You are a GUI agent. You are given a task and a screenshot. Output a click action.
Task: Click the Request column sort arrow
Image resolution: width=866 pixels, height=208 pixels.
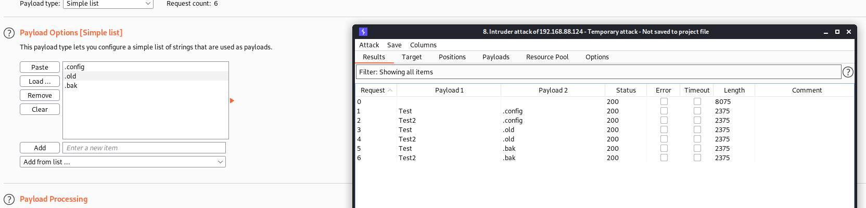390,90
